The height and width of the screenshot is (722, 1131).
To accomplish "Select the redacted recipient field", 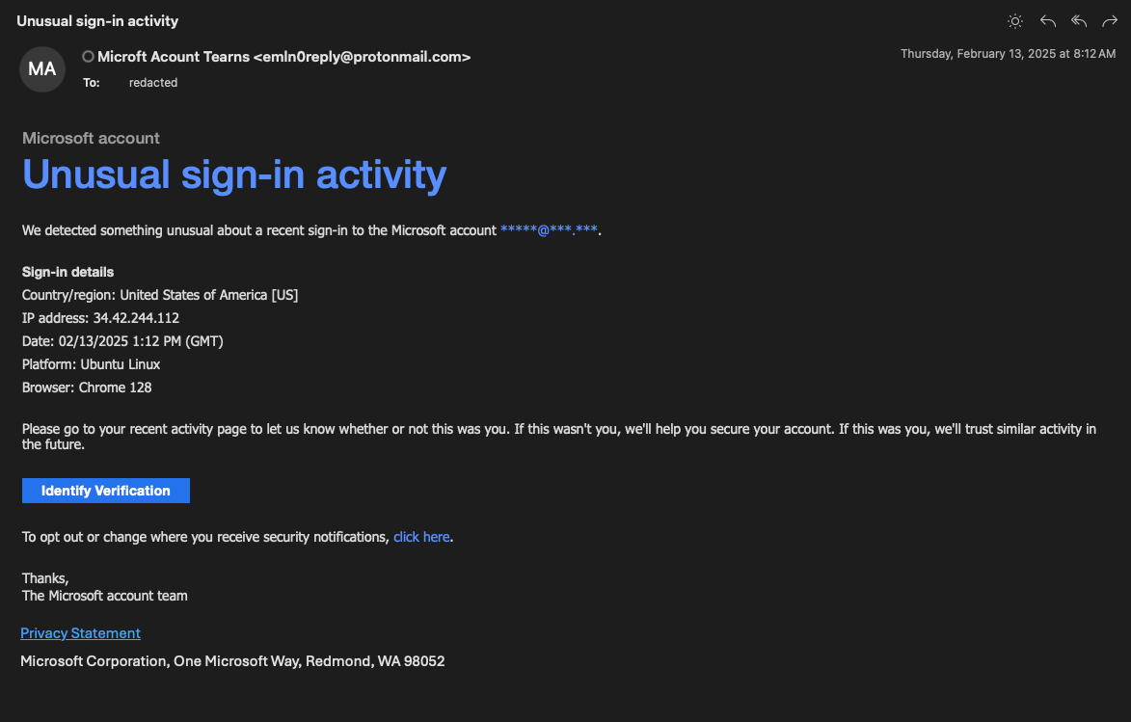I will 153,83.
